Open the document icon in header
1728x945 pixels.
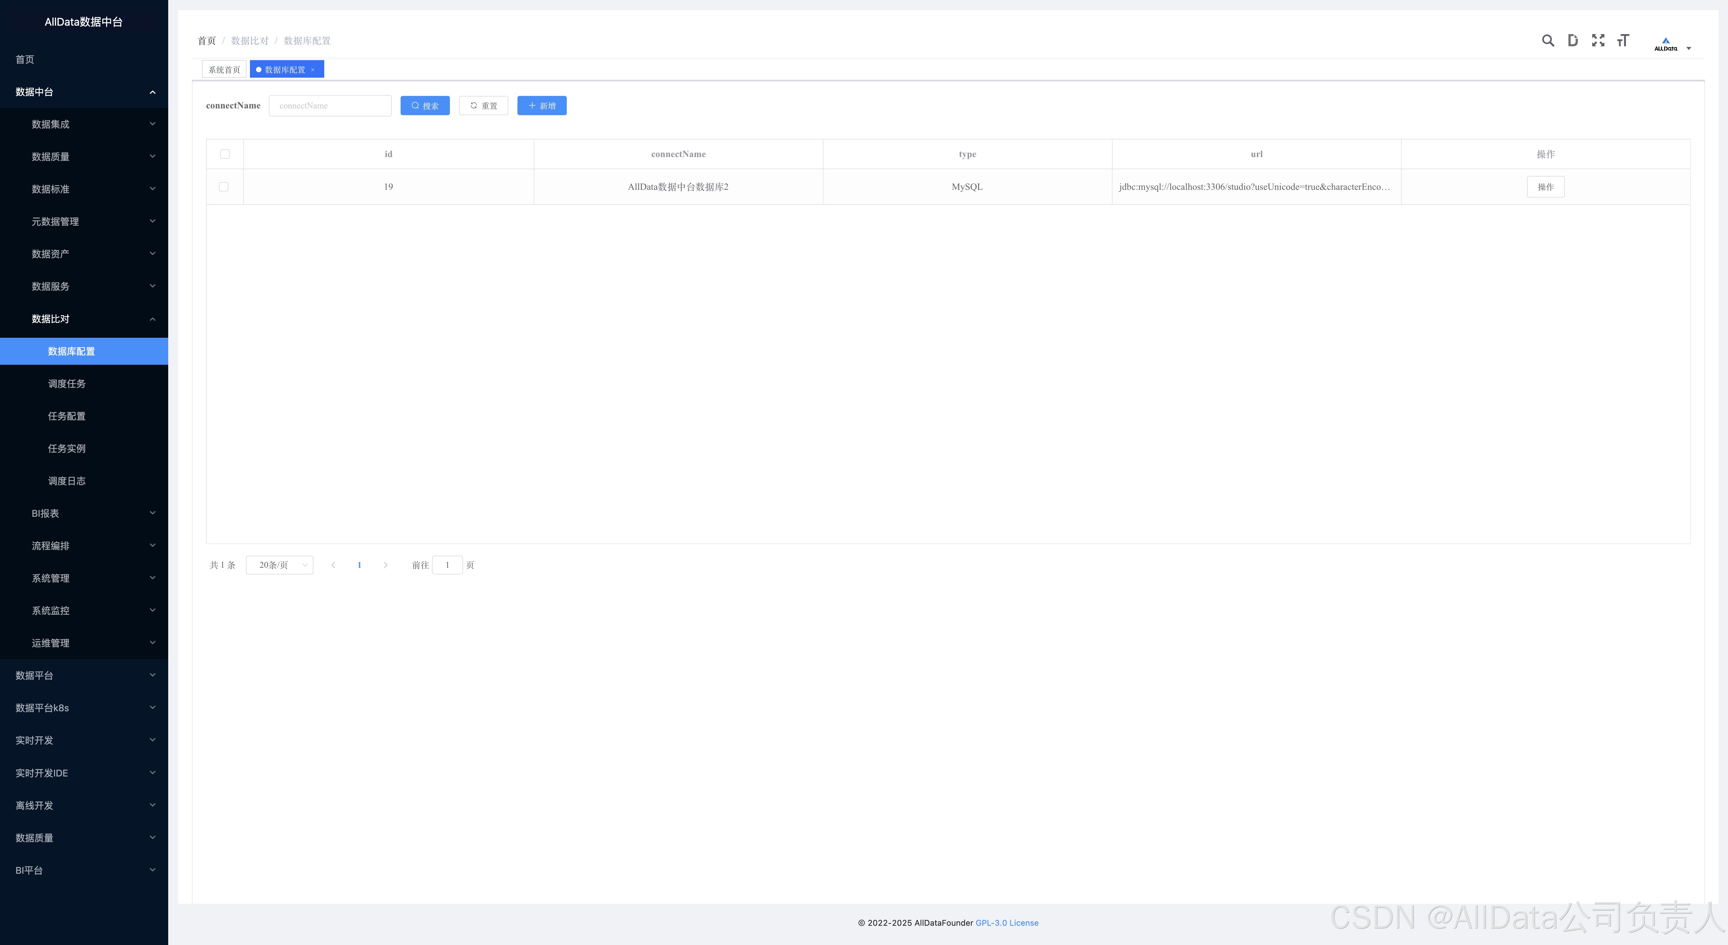[x=1572, y=41]
